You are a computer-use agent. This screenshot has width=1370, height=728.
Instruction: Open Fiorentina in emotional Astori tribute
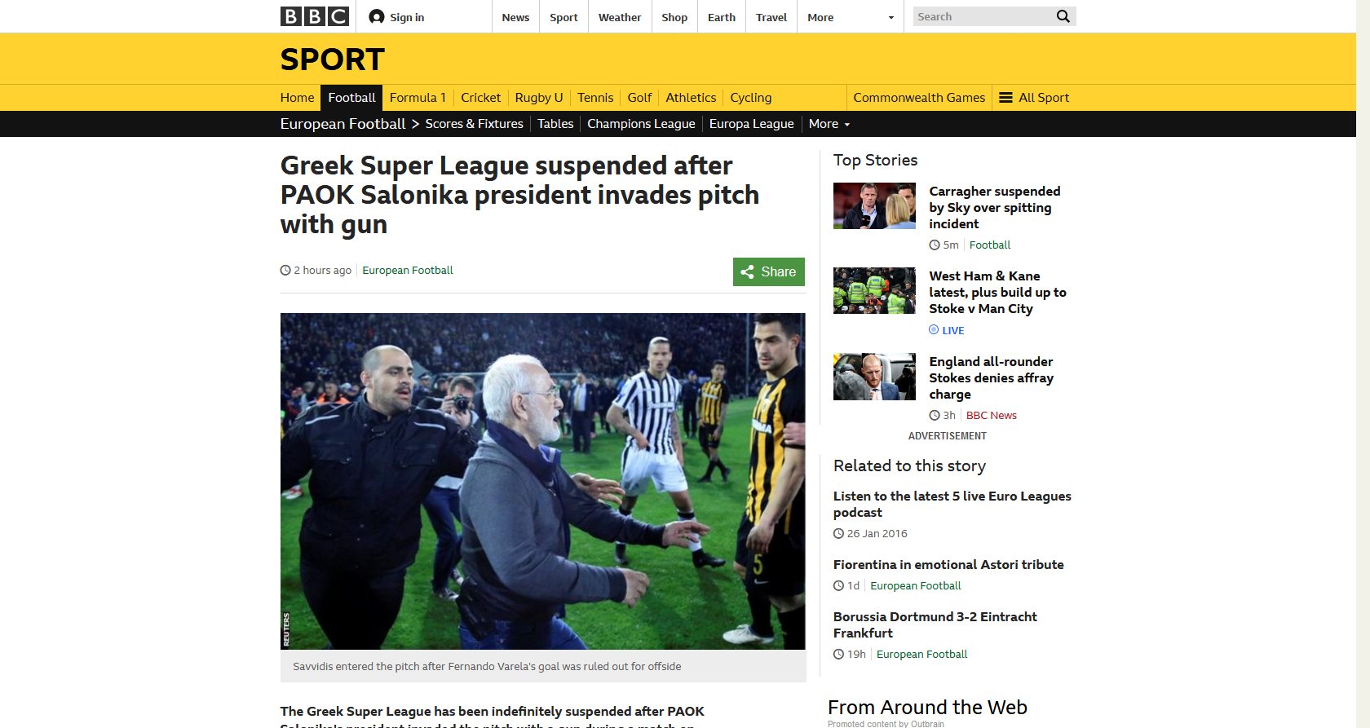click(x=948, y=564)
